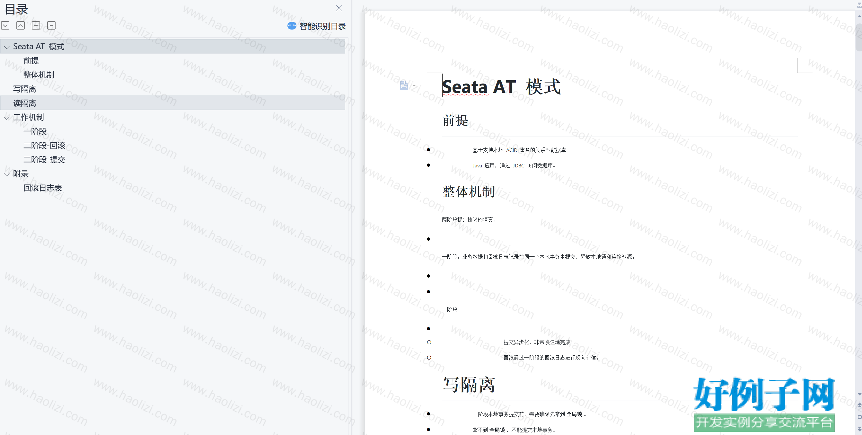Image resolution: width=862 pixels, height=435 pixels.
Task: Jump to 整体机制 in outline tree
Action: (39, 75)
